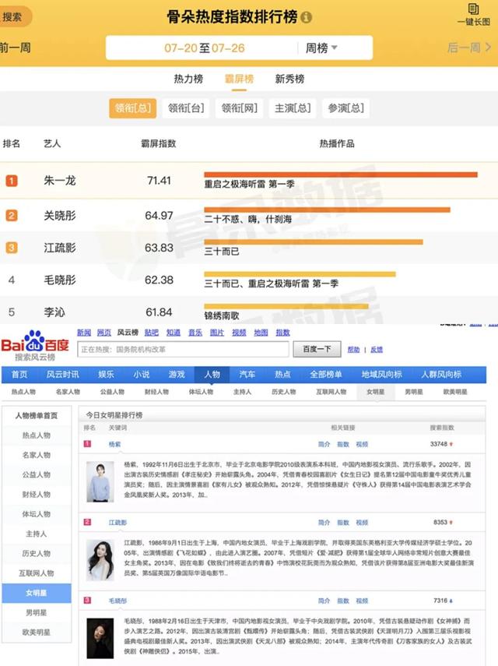Open the 全部榜单 menu item
Image resolution: width=498 pixels, height=666 pixels.
tap(326, 374)
